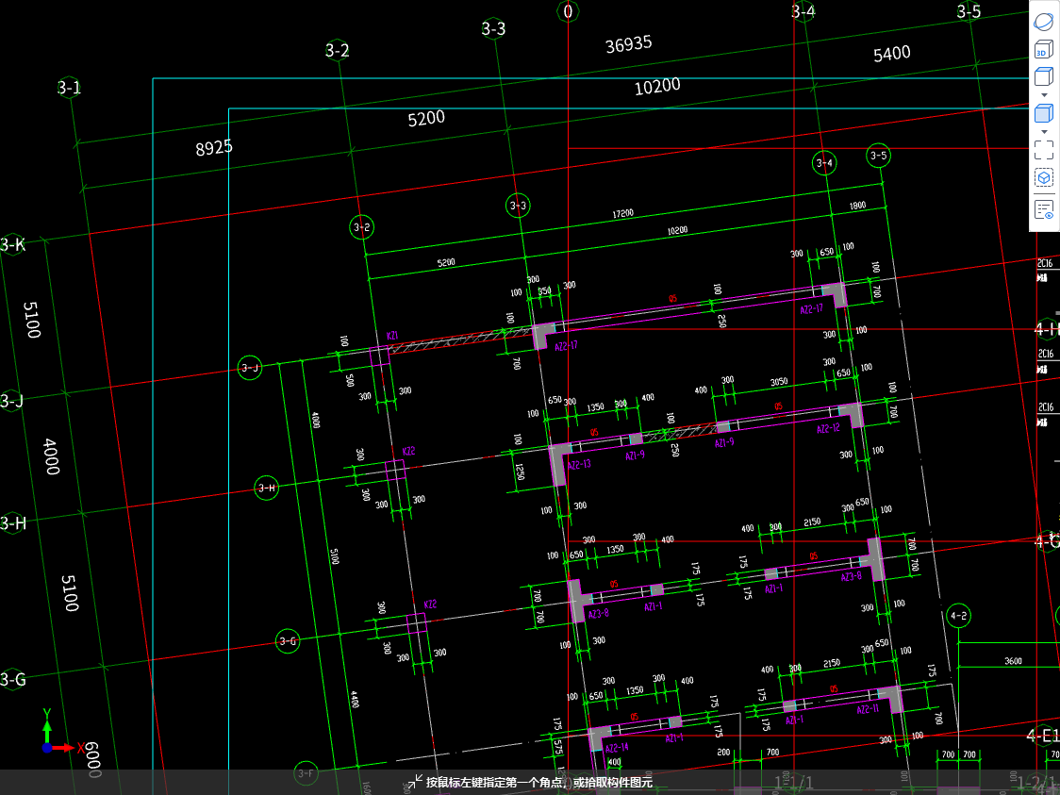Select the 8925 dimension text
1060x795 pixels.
214,147
